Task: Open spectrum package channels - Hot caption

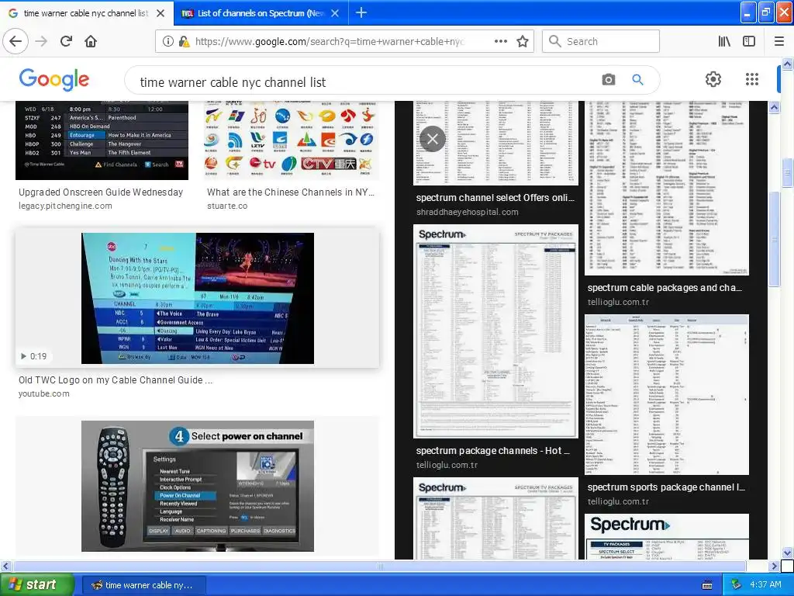Action: [x=492, y=451]
